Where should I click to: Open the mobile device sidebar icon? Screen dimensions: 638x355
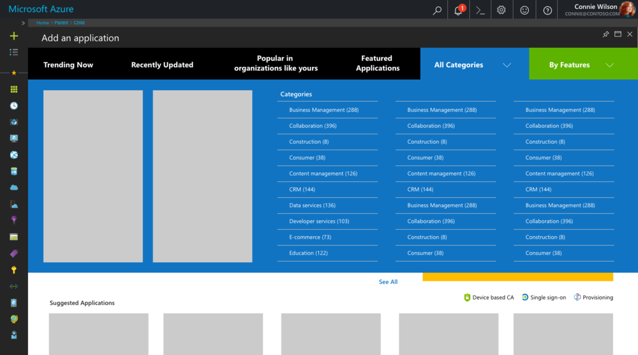click(x=14, y=303)
